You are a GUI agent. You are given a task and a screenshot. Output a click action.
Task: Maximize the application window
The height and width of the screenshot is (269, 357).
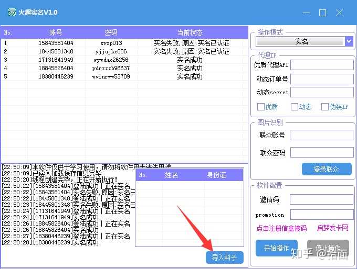coord(322,13)
